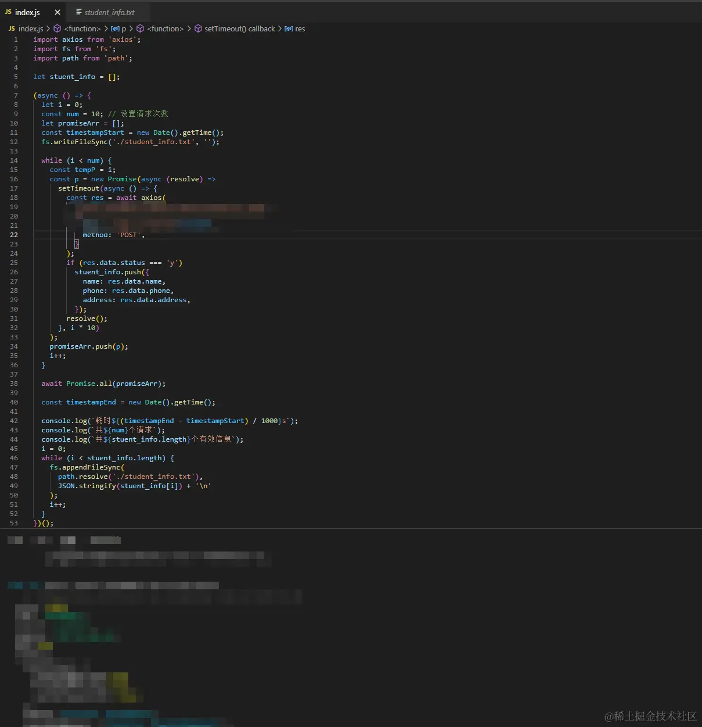Open the setTimeout() callback breadcrumb
Screen dimensions: 702x727
tap(240, 28)
